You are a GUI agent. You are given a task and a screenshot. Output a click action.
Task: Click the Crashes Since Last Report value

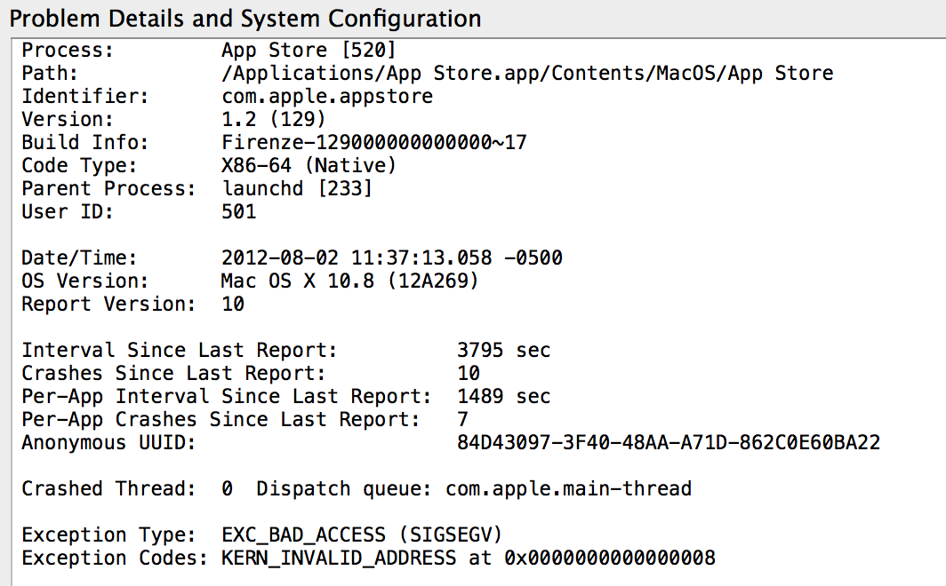point(469,373)
